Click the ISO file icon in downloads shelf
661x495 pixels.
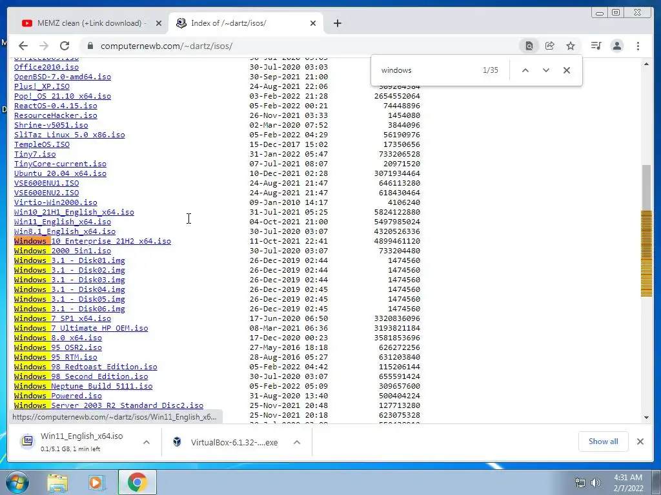pos(28,441)
